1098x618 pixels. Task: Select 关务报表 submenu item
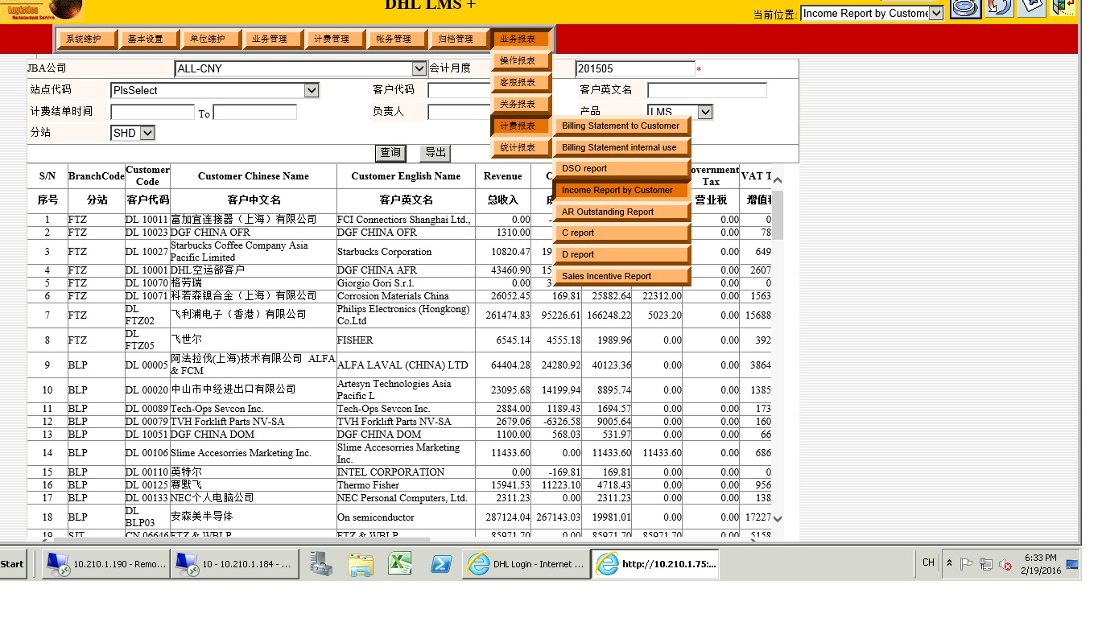point(521,105)
